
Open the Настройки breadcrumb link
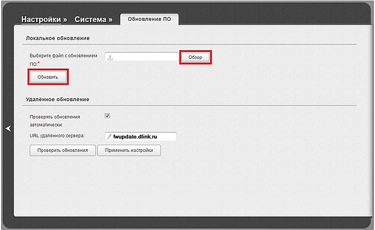pyautogui.click(x=41, y=20)
